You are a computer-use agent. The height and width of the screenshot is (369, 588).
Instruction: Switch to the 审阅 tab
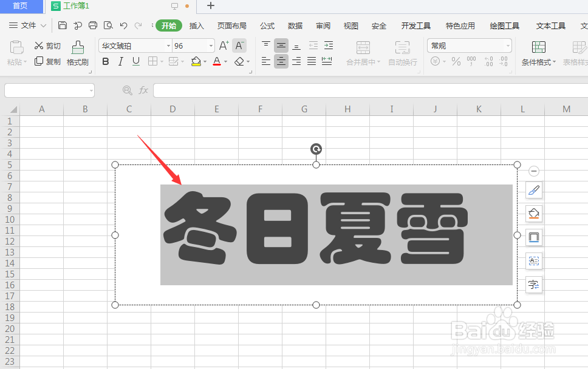pos(323,26)
